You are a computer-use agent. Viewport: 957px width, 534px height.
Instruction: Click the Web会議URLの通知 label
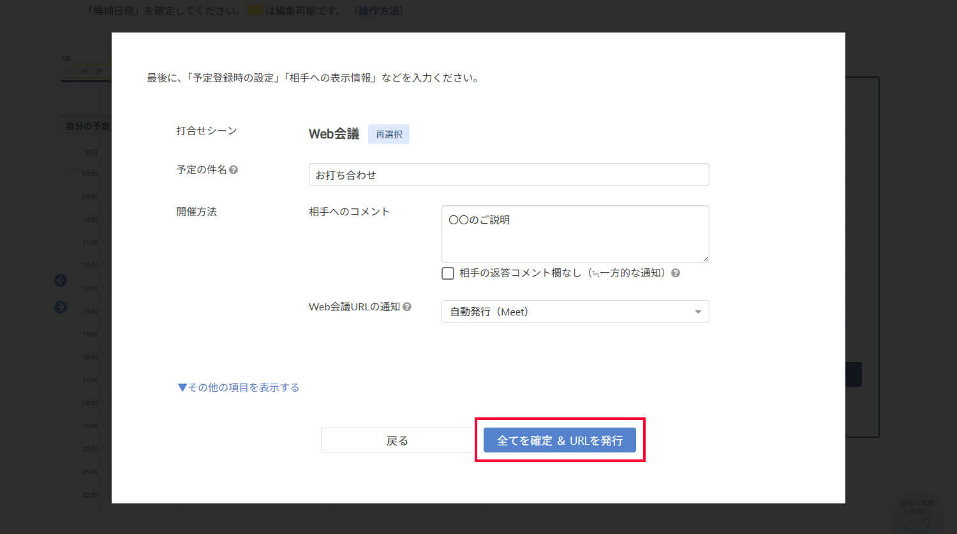(x=354, y=307)
